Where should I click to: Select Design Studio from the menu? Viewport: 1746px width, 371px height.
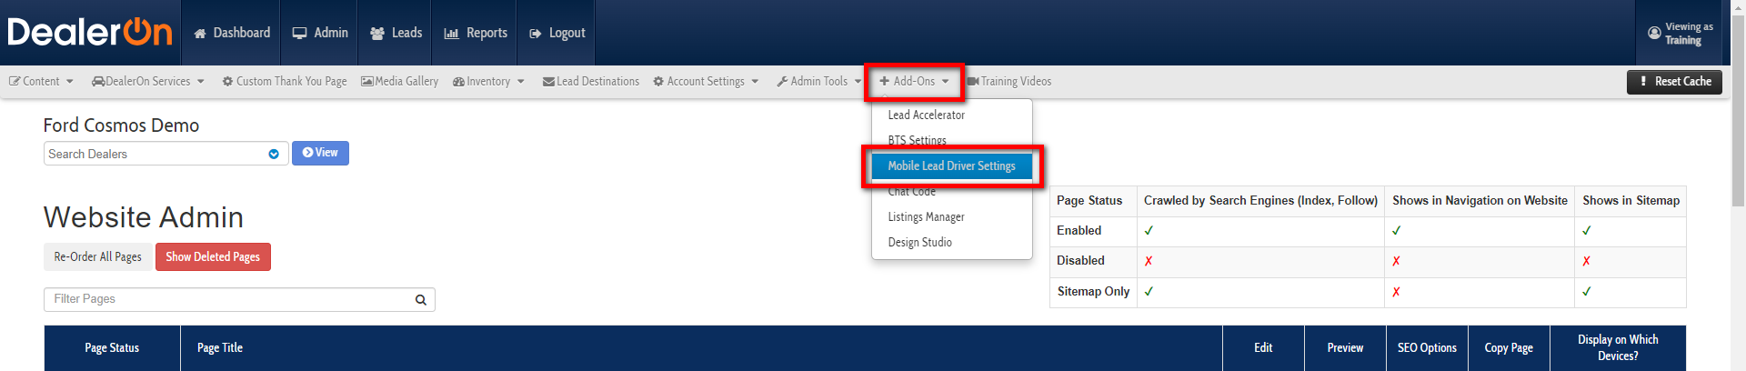919,243
